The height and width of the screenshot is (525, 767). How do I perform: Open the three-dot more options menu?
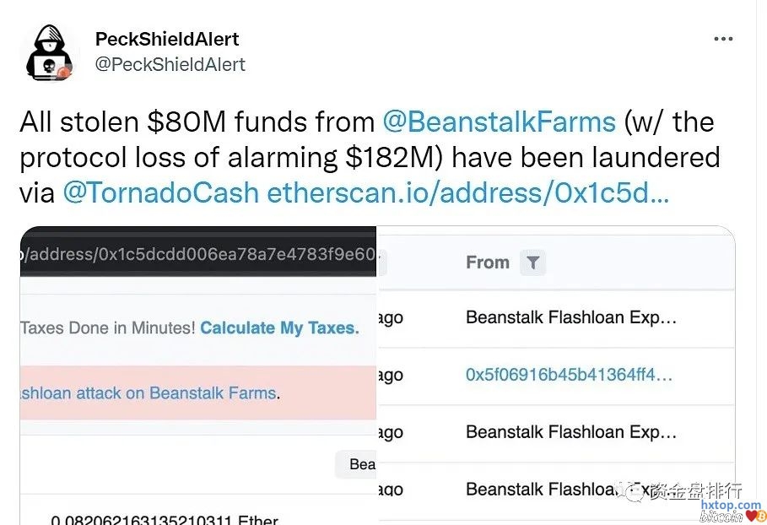click(723, 39)
